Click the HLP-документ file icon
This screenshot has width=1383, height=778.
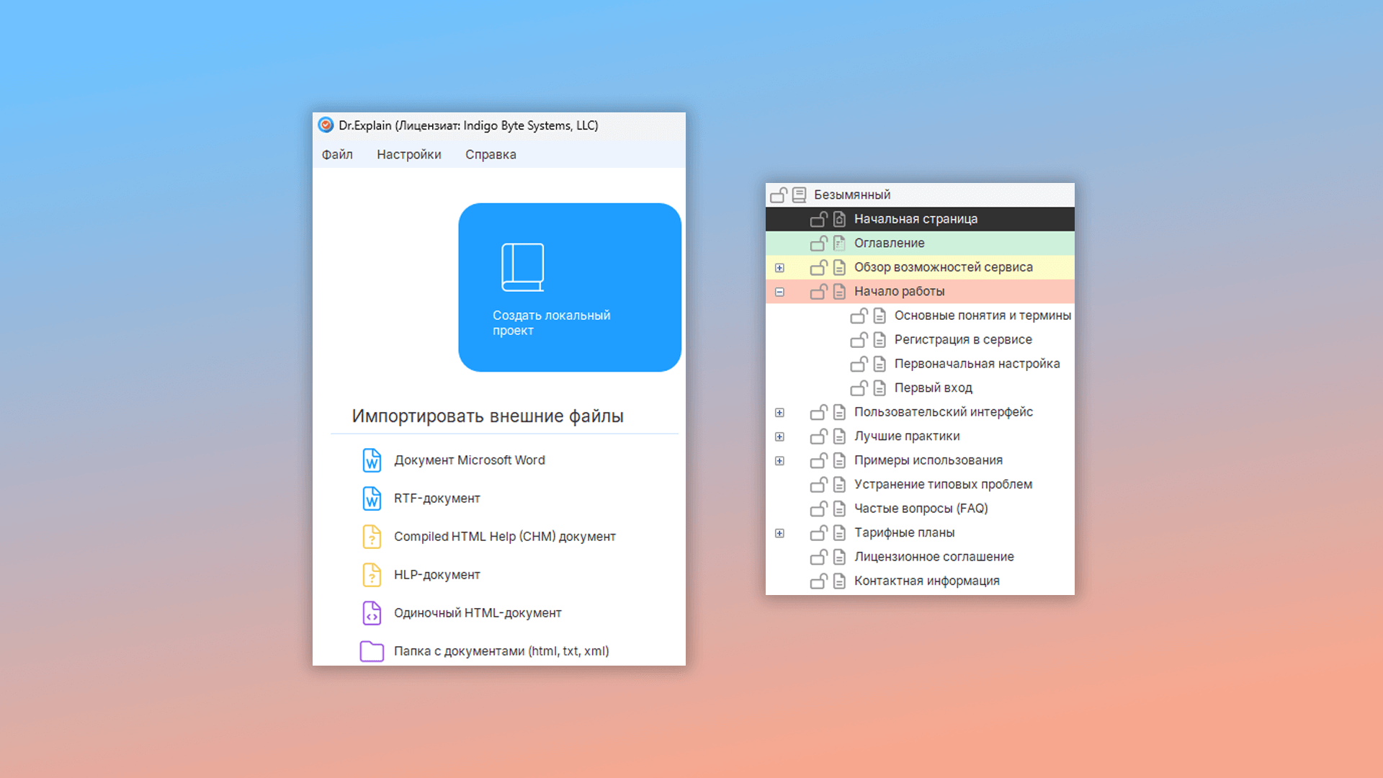pos(372,575)
